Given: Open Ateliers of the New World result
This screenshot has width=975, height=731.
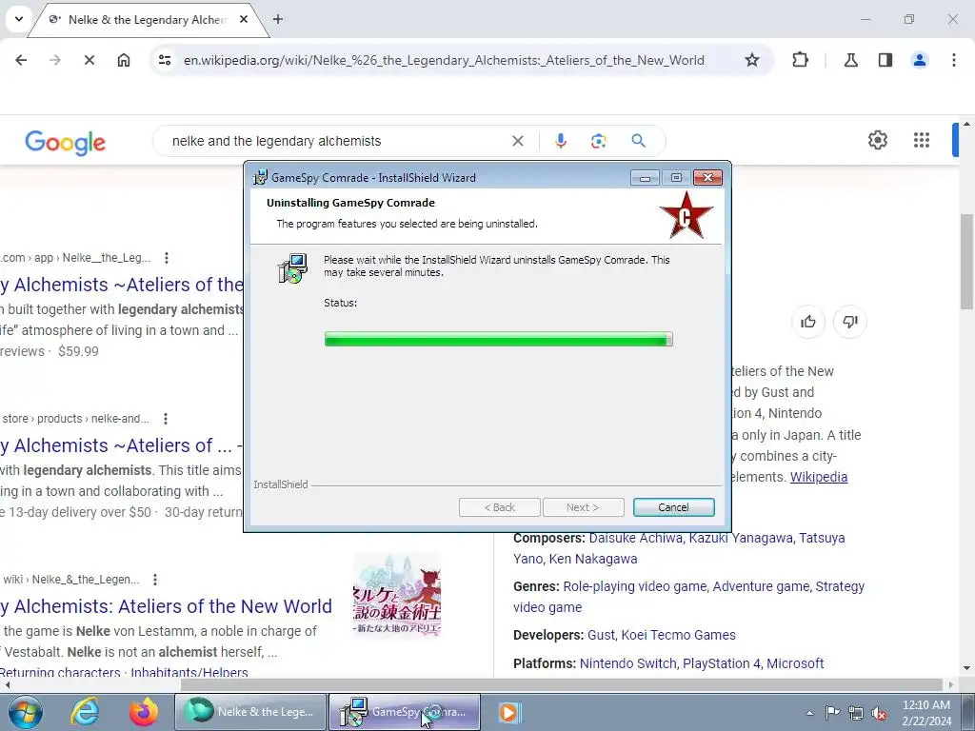Looking at the screenshot, I should click(x=166, y=606).
